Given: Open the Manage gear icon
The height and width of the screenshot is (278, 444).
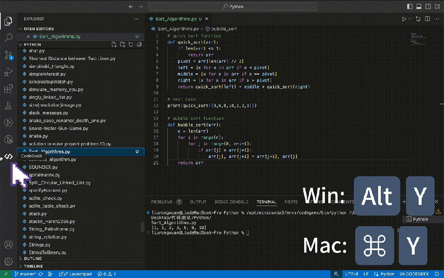Looking at the screenshot, I should pyautogui.click(x=9, y=261).
